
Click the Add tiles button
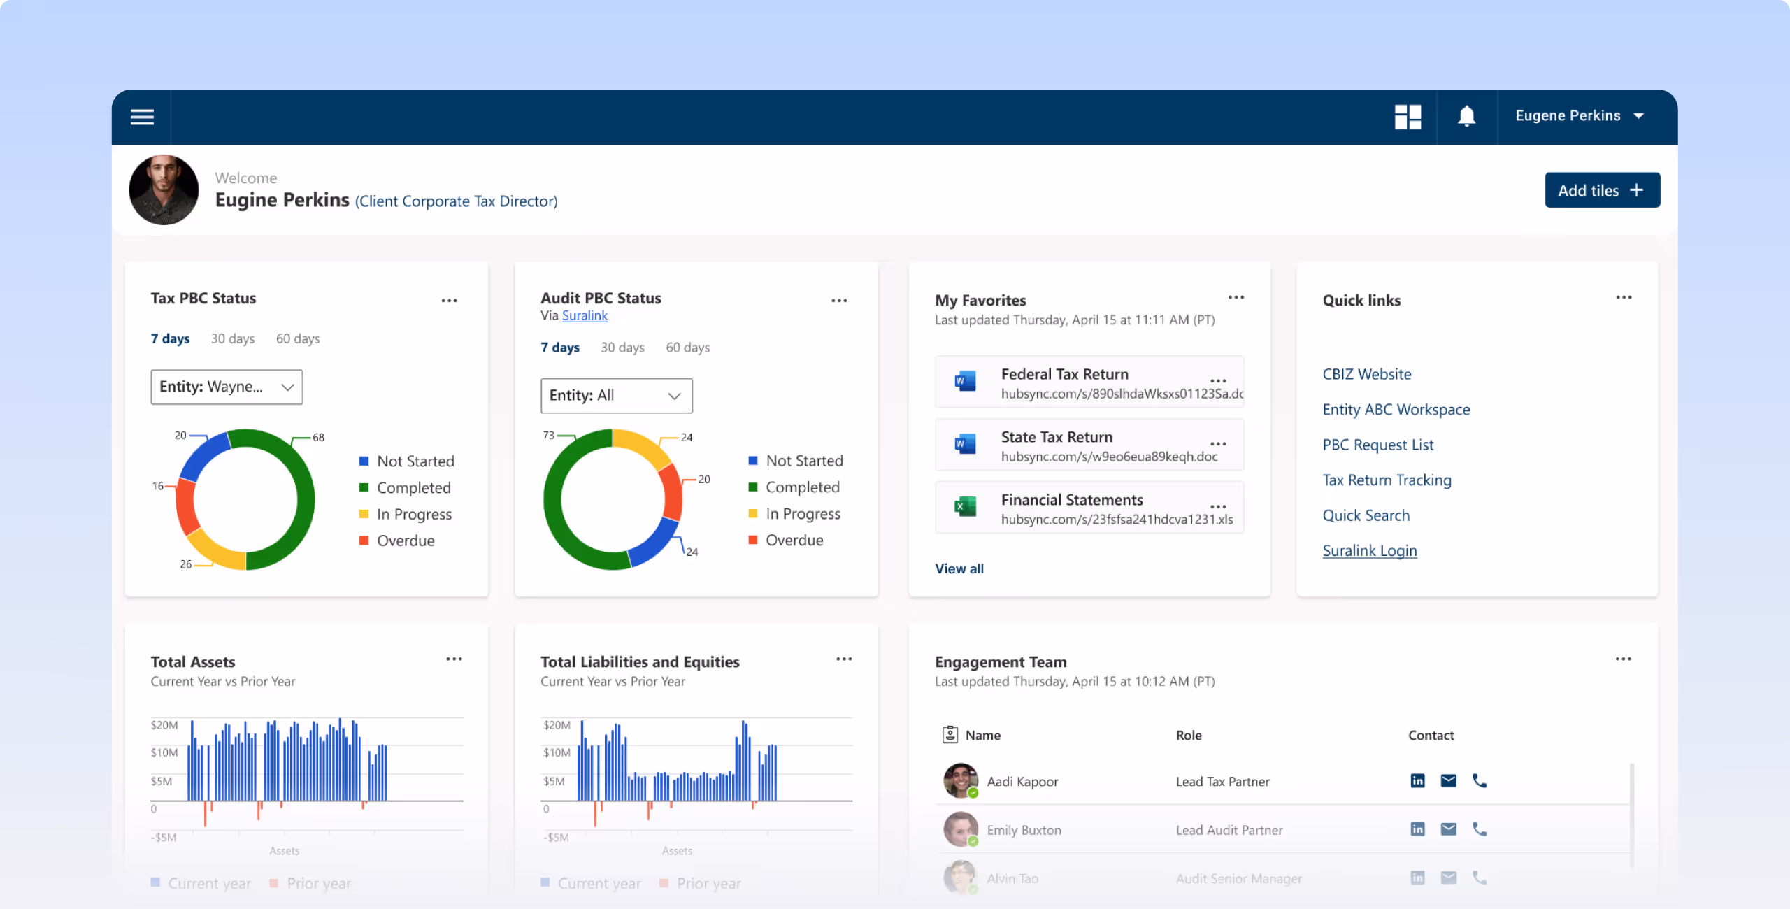tap(1602, 190)
